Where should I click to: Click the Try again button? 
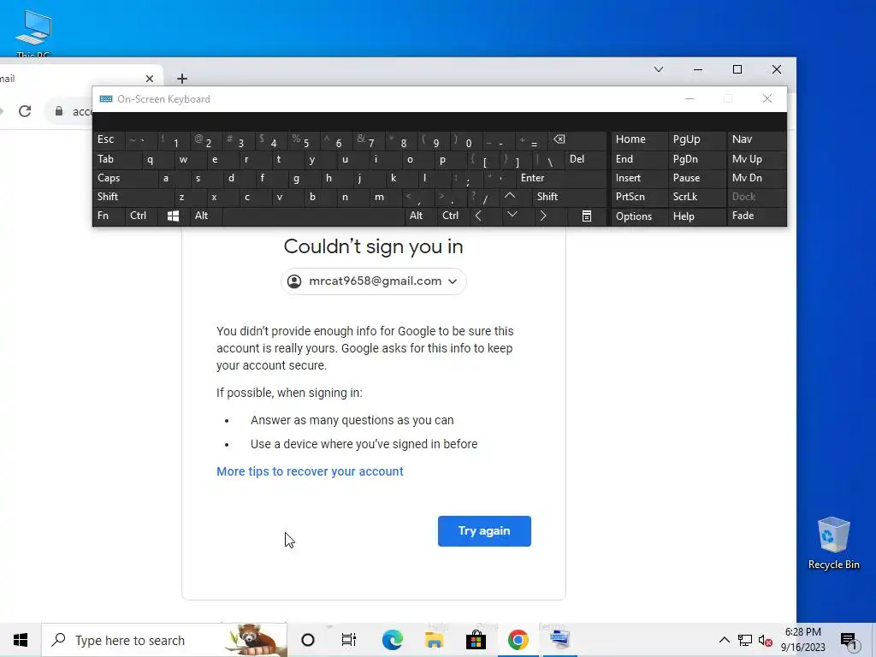[484, 531]
